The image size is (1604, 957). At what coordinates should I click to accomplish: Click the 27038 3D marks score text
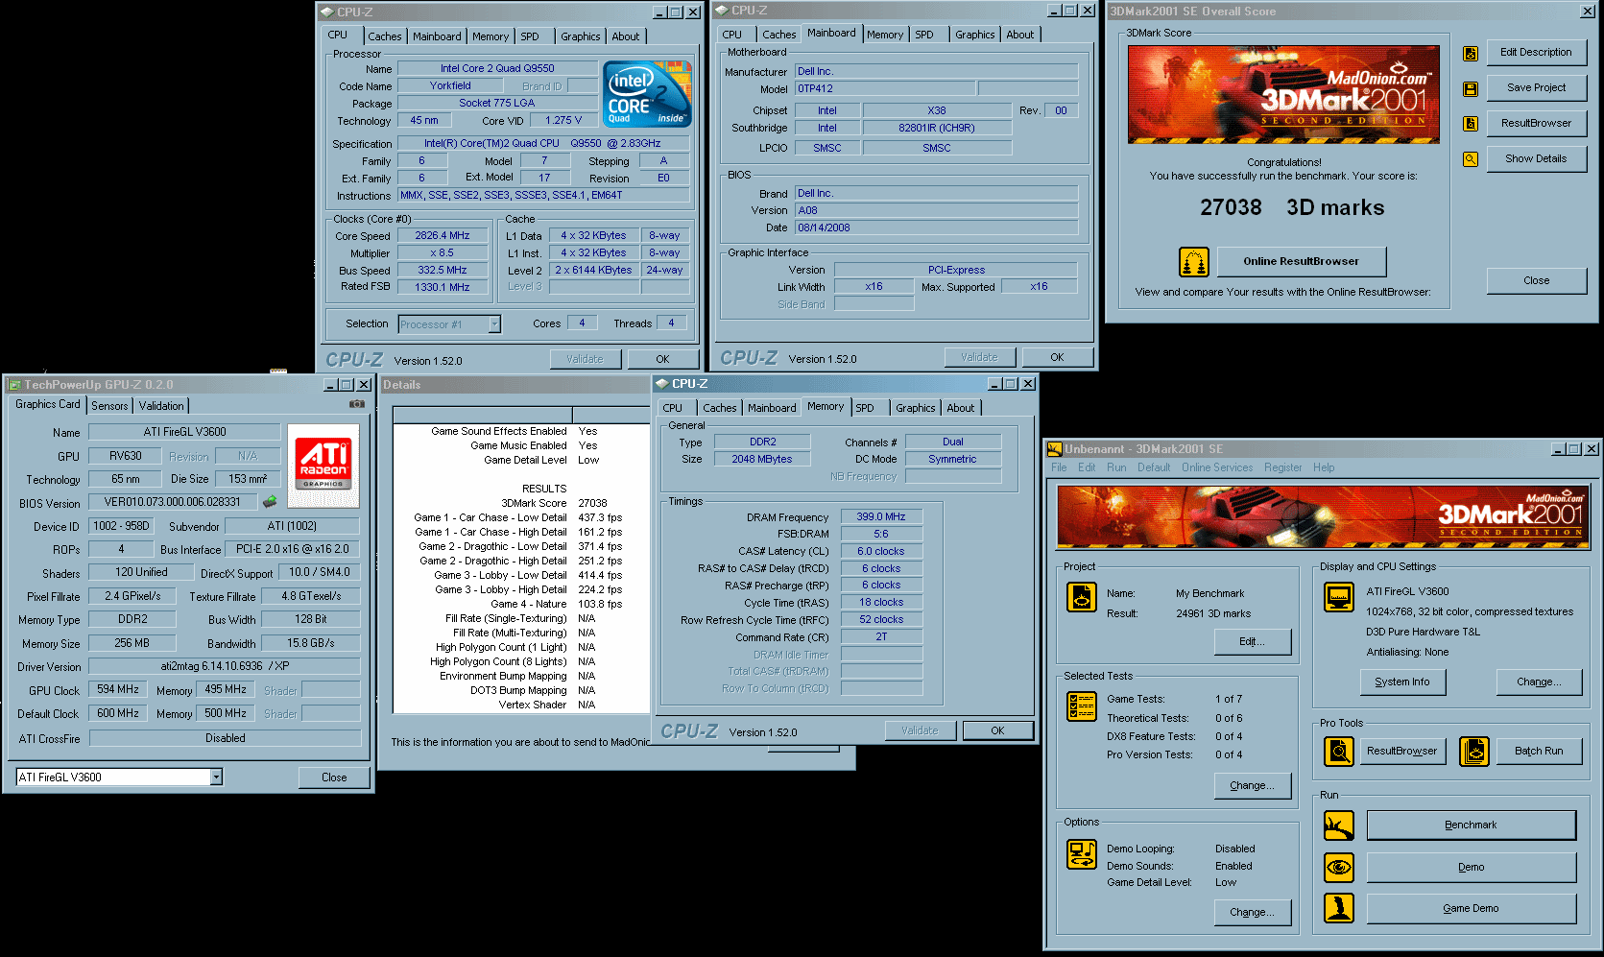1292,207
